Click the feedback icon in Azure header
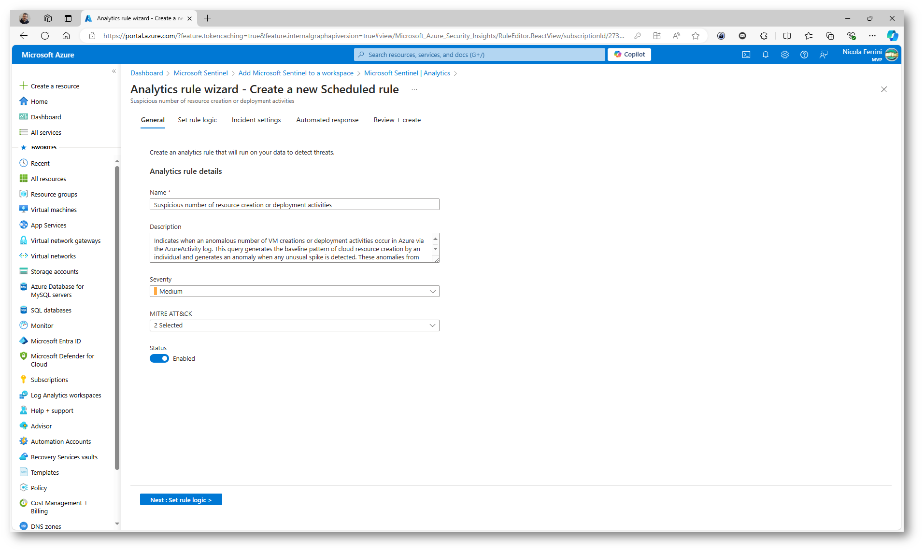This screenshot has width=924, height=552. (x=824, y=55)
